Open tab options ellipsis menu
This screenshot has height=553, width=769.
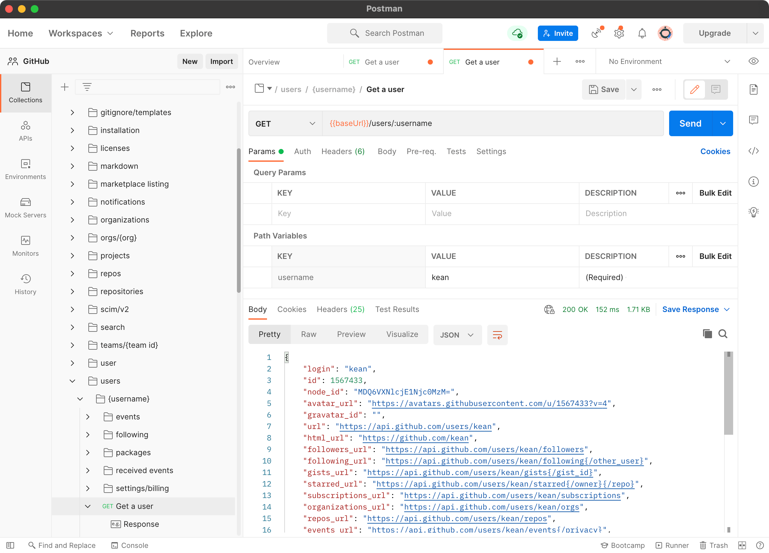tap(580, 61)
